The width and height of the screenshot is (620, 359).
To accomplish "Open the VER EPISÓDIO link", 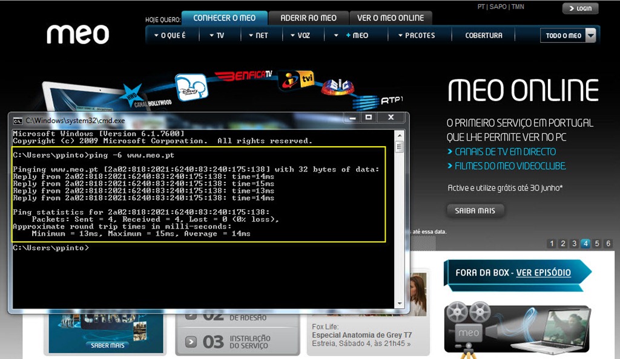I will pos(543,273).
